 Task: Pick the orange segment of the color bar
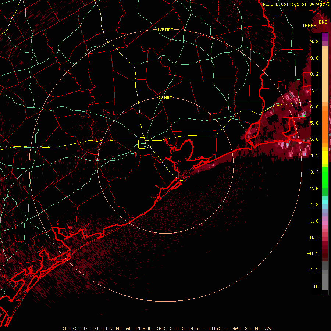tap(325, 127)
